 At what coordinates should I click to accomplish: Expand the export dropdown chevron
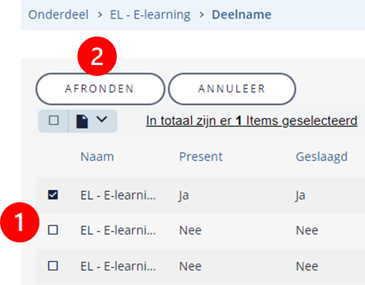(102, 119)
